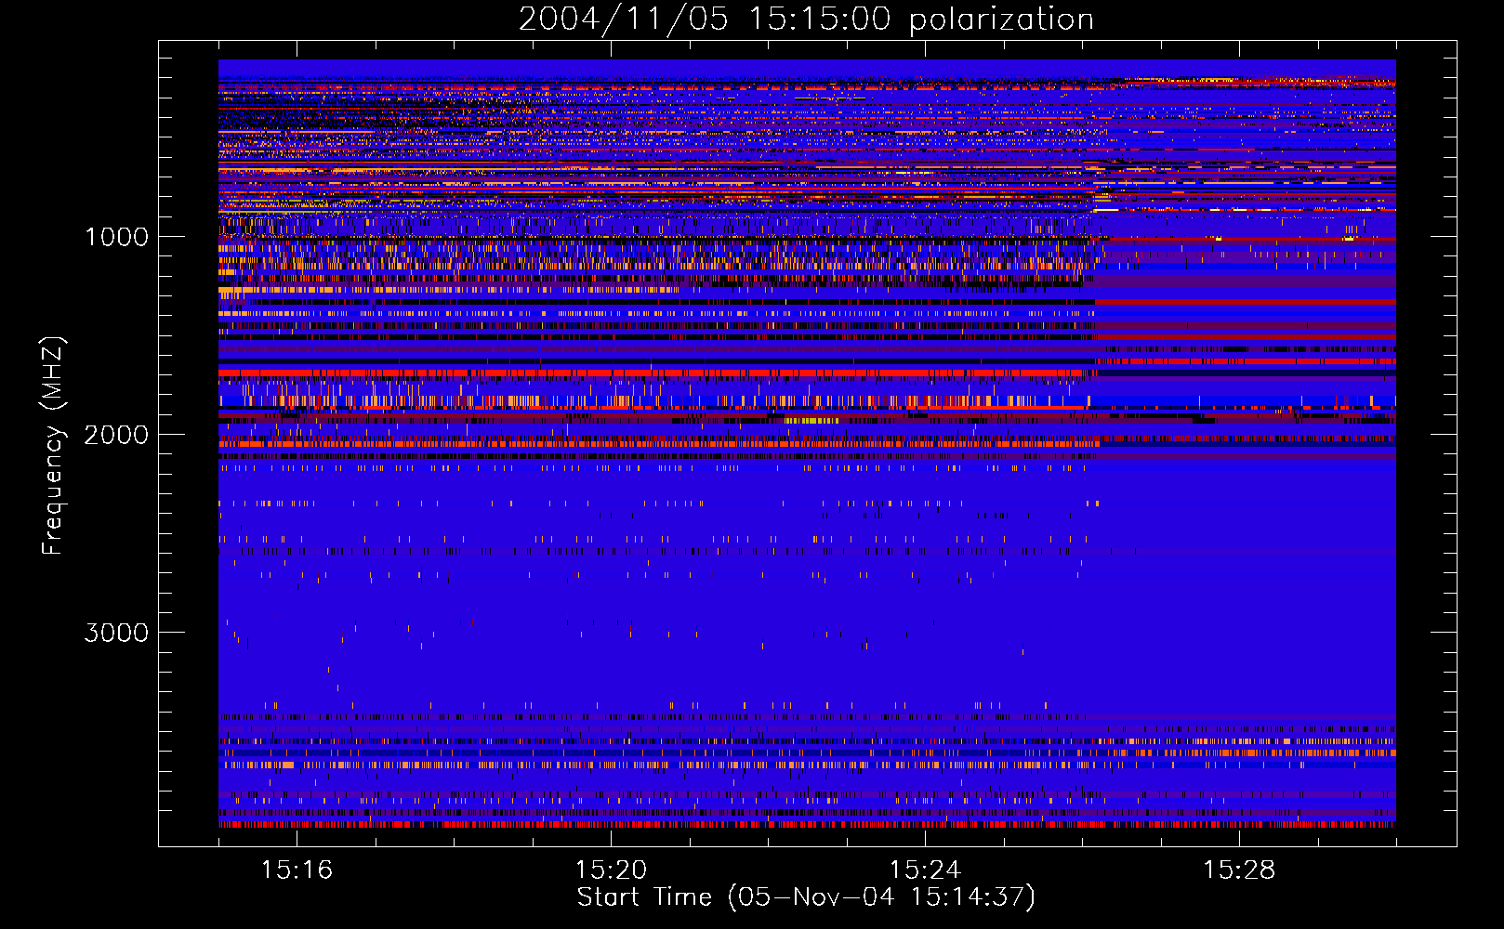
Task: Click the "2000" frequency tick label
Action: tap(116, 435)
